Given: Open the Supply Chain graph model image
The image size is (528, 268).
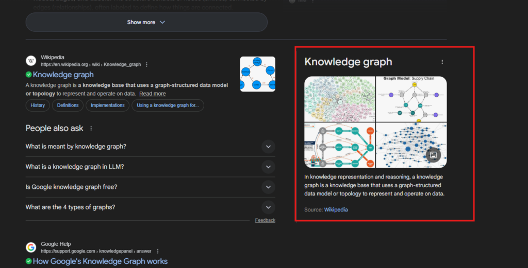Looking at the screenshot, I should [x=411, y=98].
